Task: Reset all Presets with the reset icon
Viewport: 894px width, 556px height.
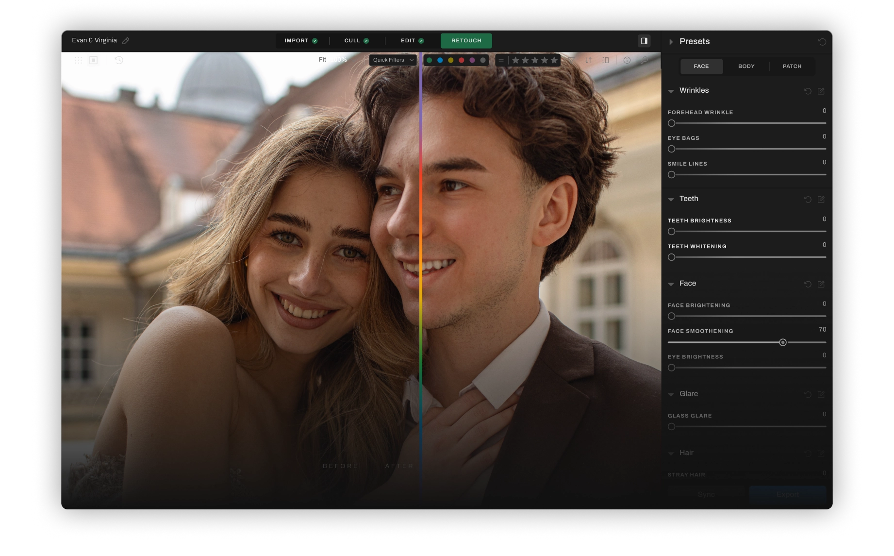Action: (x=822, y=41)
